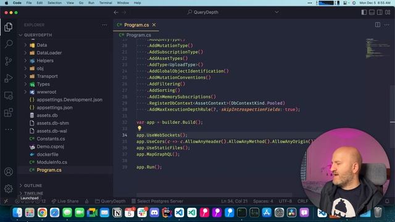Viewport: 395px width, 222px height.
Task: Open the Run and Debug view
Action: (8, 78)
